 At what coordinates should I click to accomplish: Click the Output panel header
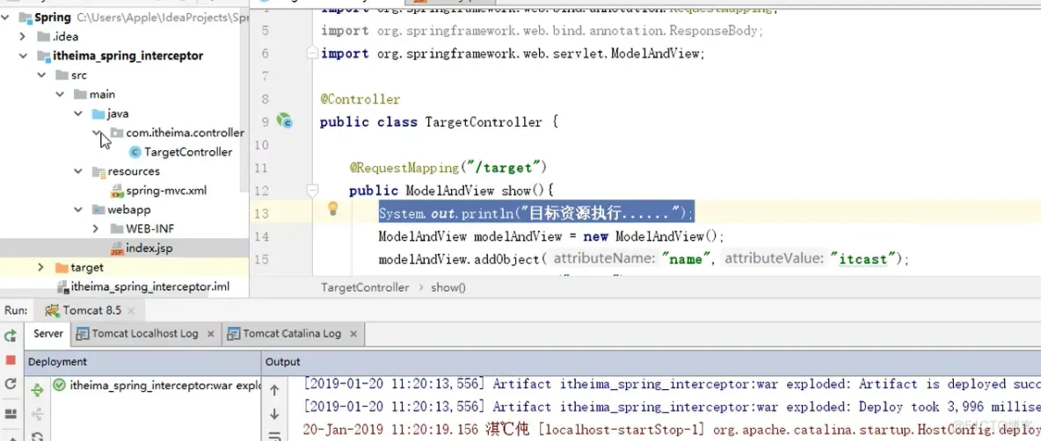coord(283,362)
